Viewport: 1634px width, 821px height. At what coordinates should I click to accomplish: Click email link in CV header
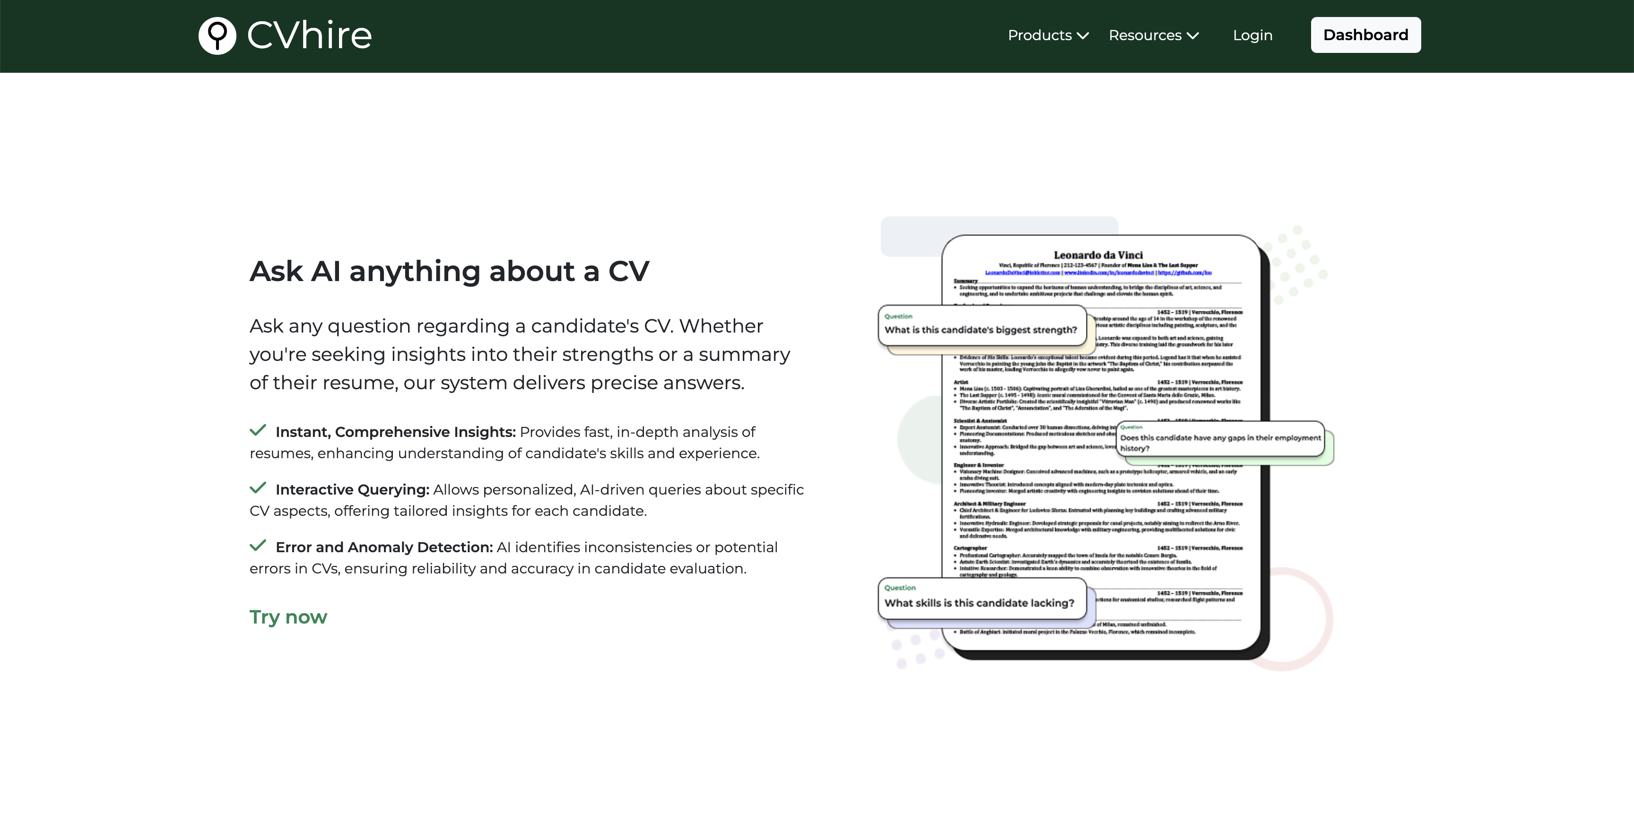[x=1022, y=273]
